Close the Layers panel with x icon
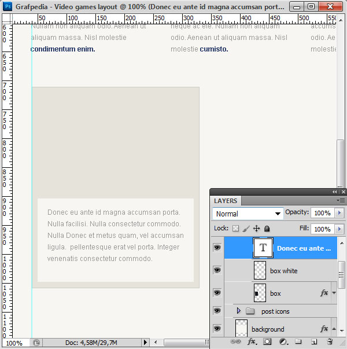Image resolution: width=347 pixels, height=349 pixels. 344,192
